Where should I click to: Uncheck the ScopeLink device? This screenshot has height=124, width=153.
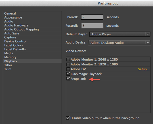click(x=68, y=79)
